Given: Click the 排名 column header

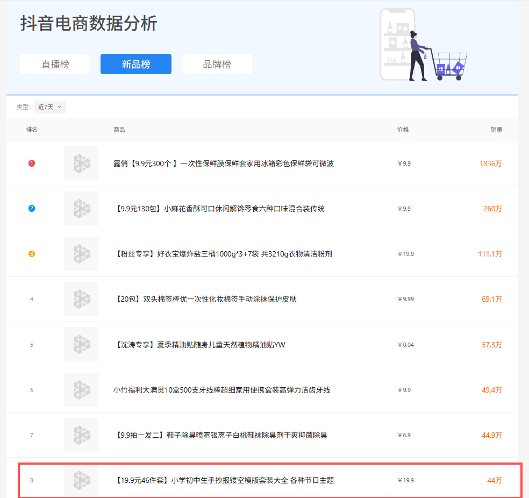Looking at the screenshot, I should pyautogui.click(x=32, y=130).
